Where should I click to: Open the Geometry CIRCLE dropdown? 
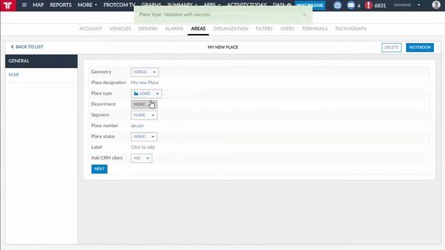pos(145,72)
